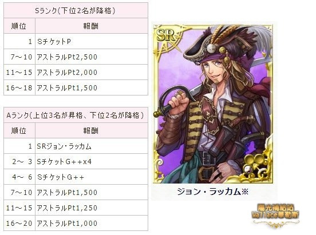Click the アストラルPt2,000 reward cell
The image size is (316, 235).
[x=92, y=72]
